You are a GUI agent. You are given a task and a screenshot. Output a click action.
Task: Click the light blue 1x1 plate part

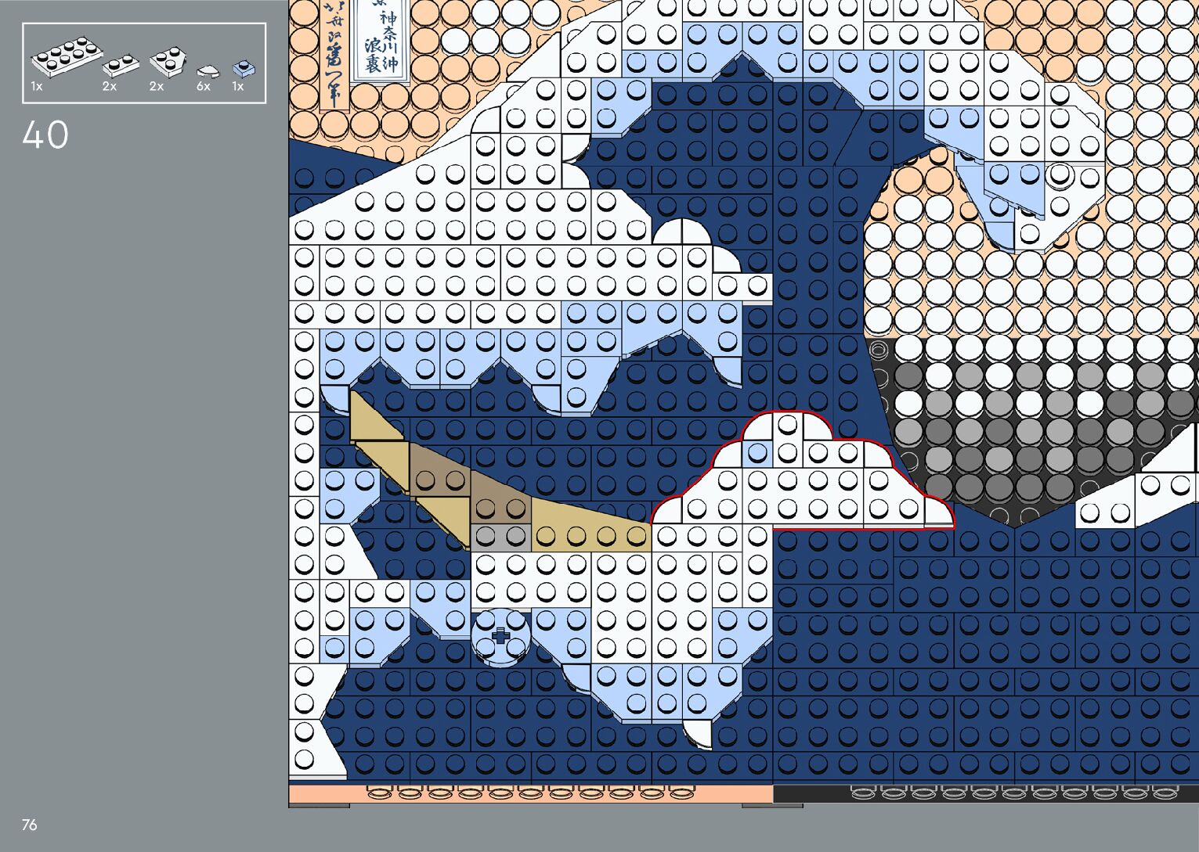pyautogui.click(x=244, y=69)
